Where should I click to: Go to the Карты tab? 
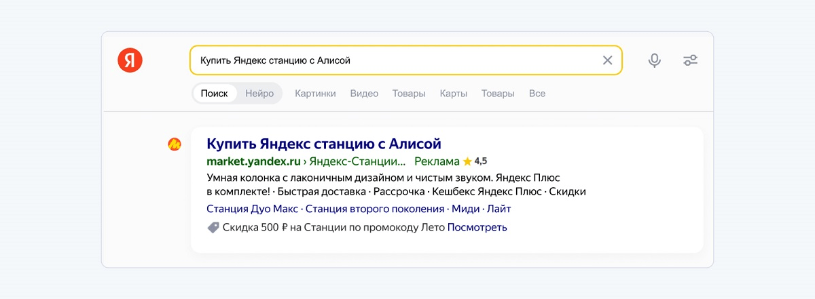453,94
